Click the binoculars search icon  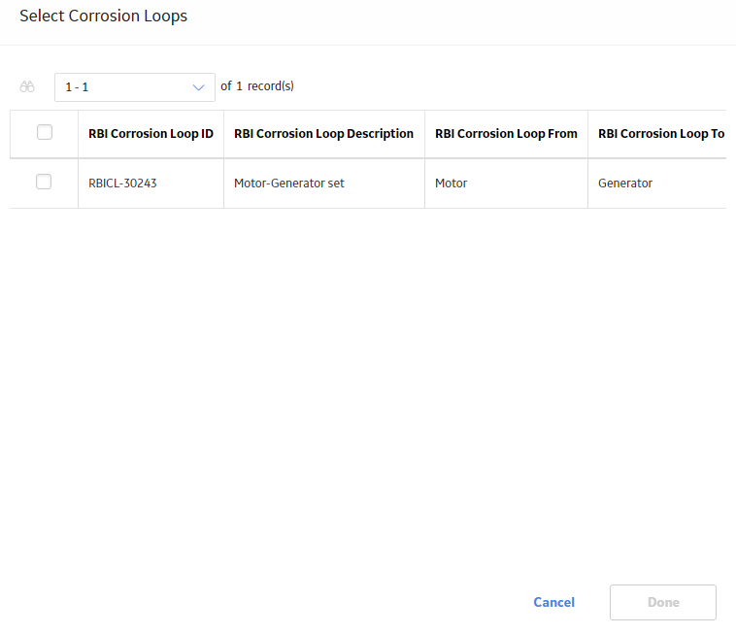coord(27,86)
